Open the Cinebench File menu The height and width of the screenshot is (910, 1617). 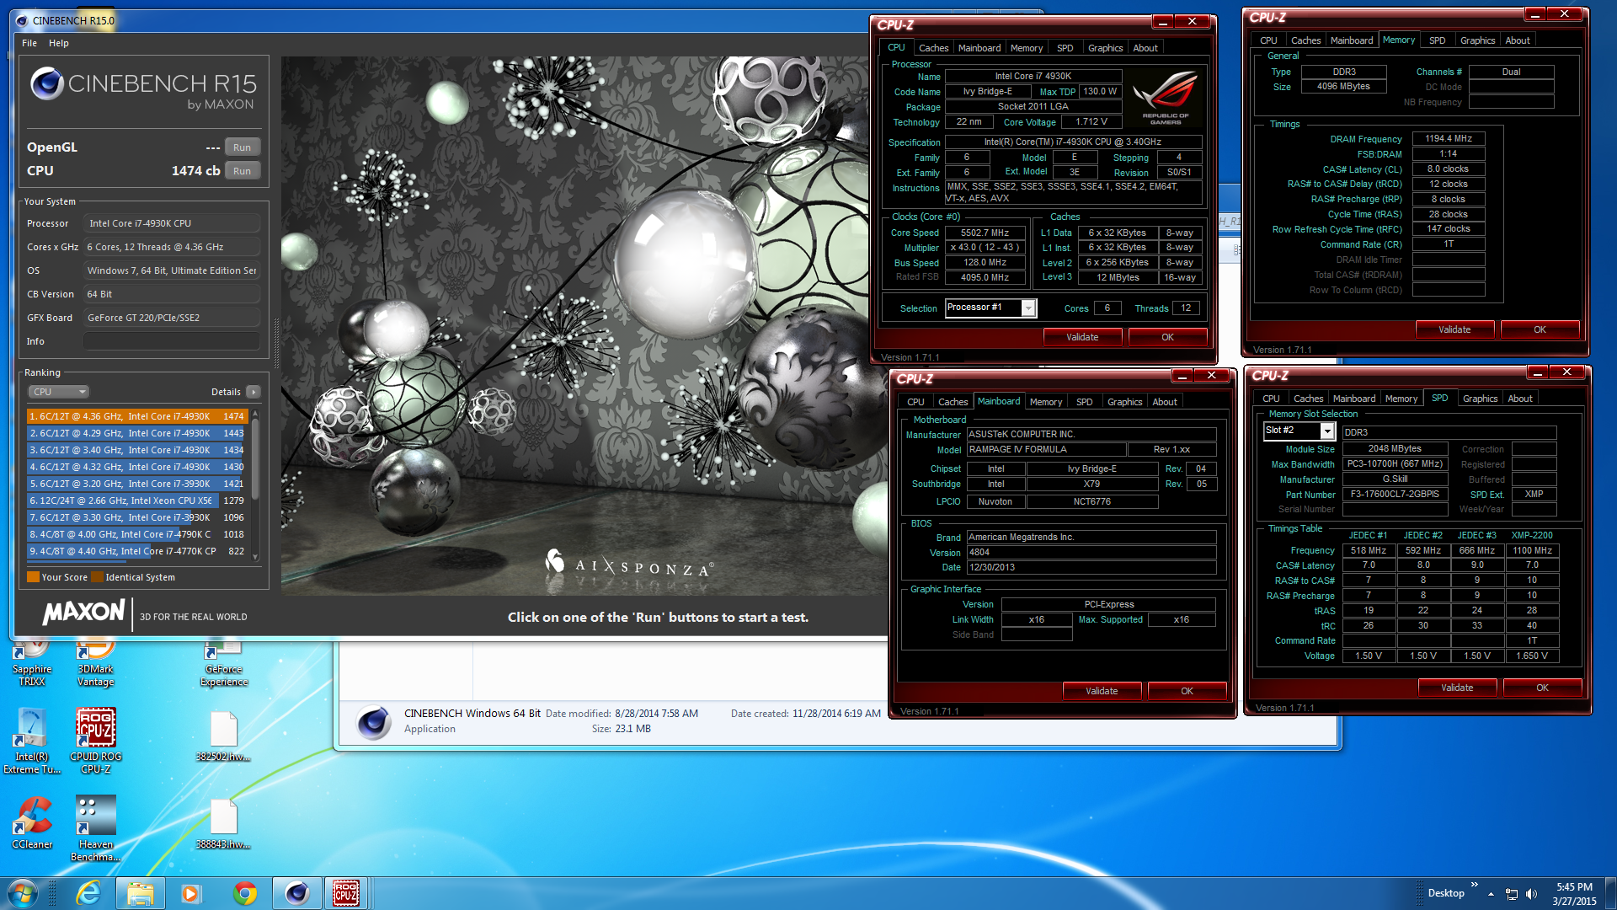tap(29, 43)
